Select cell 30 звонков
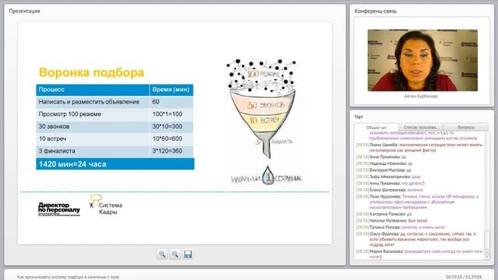The image size is (498, 280). [x=93, y=126]
